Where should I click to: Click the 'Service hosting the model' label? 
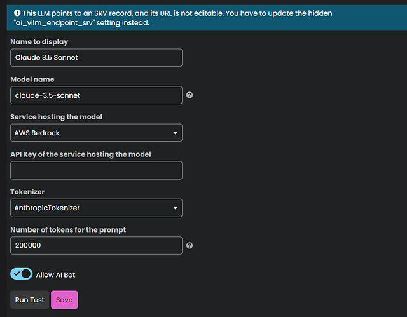point(57,117)
